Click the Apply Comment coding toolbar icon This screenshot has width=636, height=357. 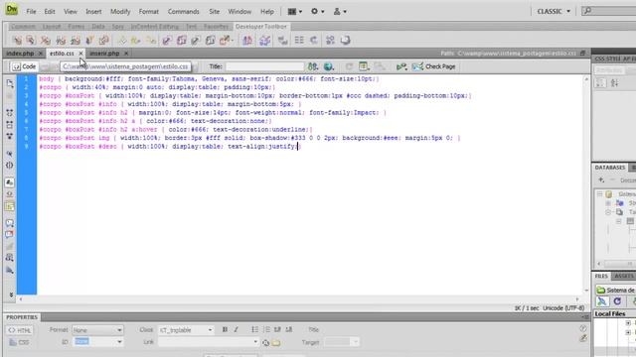(x=10, y=223)
